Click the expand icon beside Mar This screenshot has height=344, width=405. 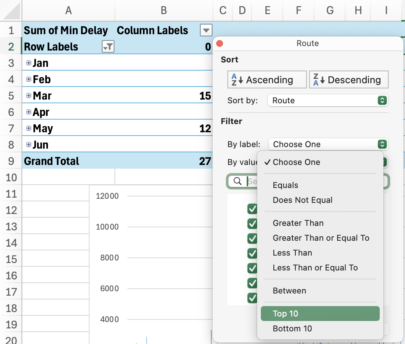tap(29, 95)
